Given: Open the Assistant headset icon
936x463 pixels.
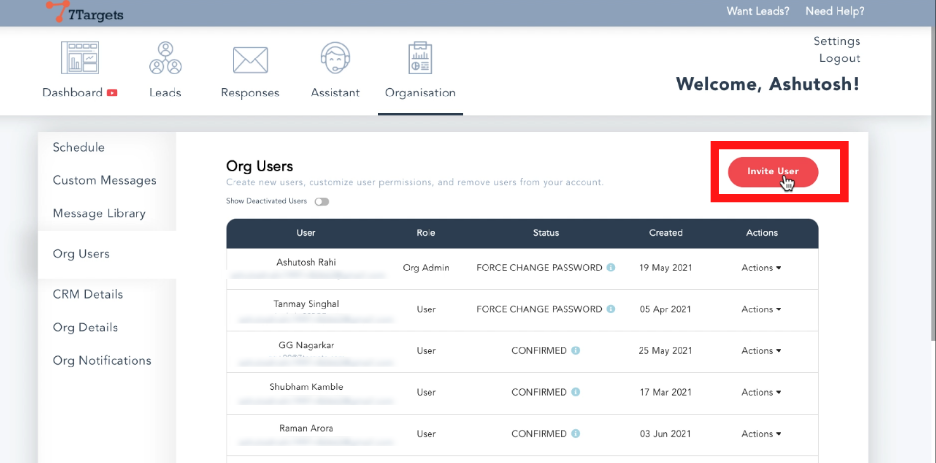Looking at the screenshot, I should pos(335,58).
